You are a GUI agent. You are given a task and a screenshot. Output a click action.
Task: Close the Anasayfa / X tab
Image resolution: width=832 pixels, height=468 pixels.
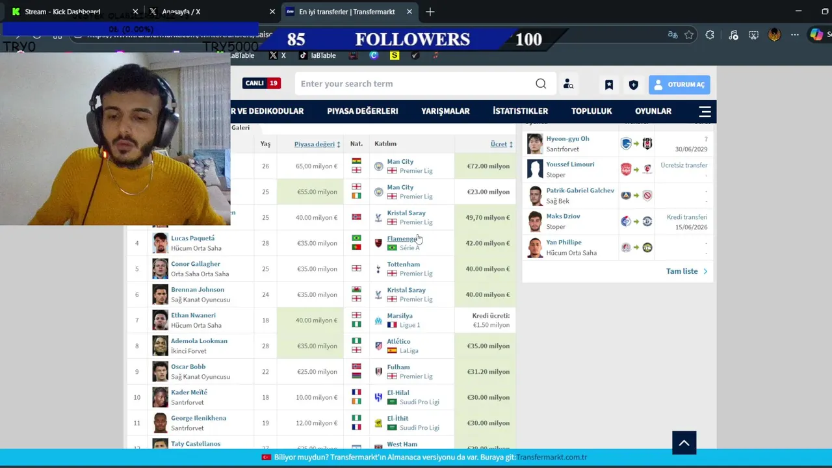click(x=272, y=12)
